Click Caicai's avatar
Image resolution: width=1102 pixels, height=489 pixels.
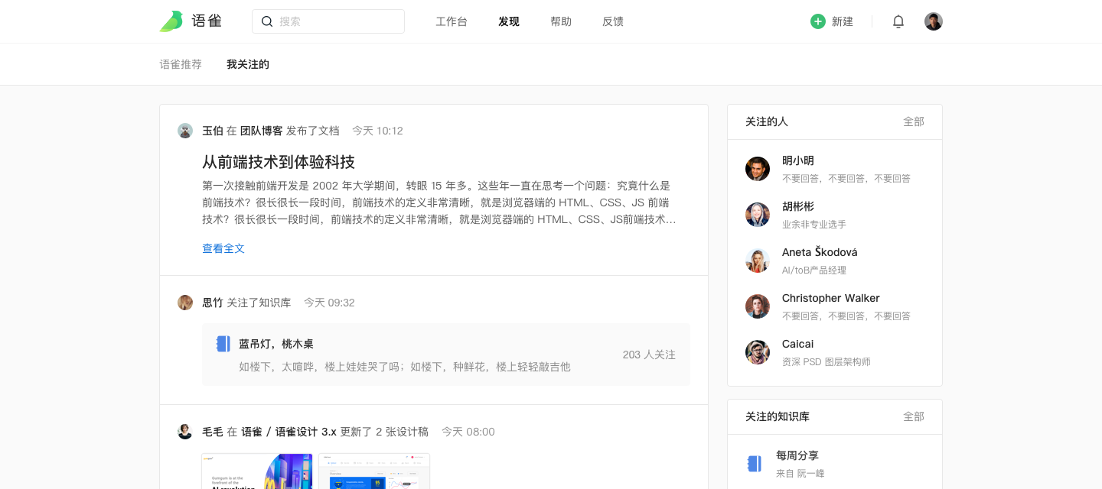758,352
